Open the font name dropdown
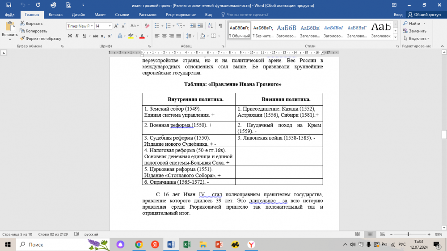This screenshot has height=251, width=447. click(x=92, y=26)
